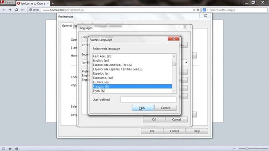Open the RSS feed icon in address bar
The width and height of the screenshot is (269, 151).
(194, 10)
